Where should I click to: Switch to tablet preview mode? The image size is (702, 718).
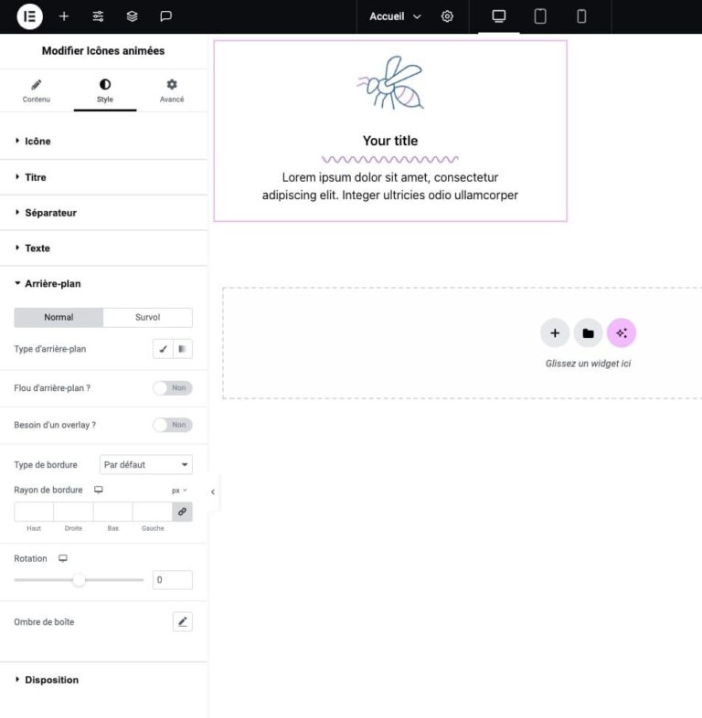click(x=540, y=16)
